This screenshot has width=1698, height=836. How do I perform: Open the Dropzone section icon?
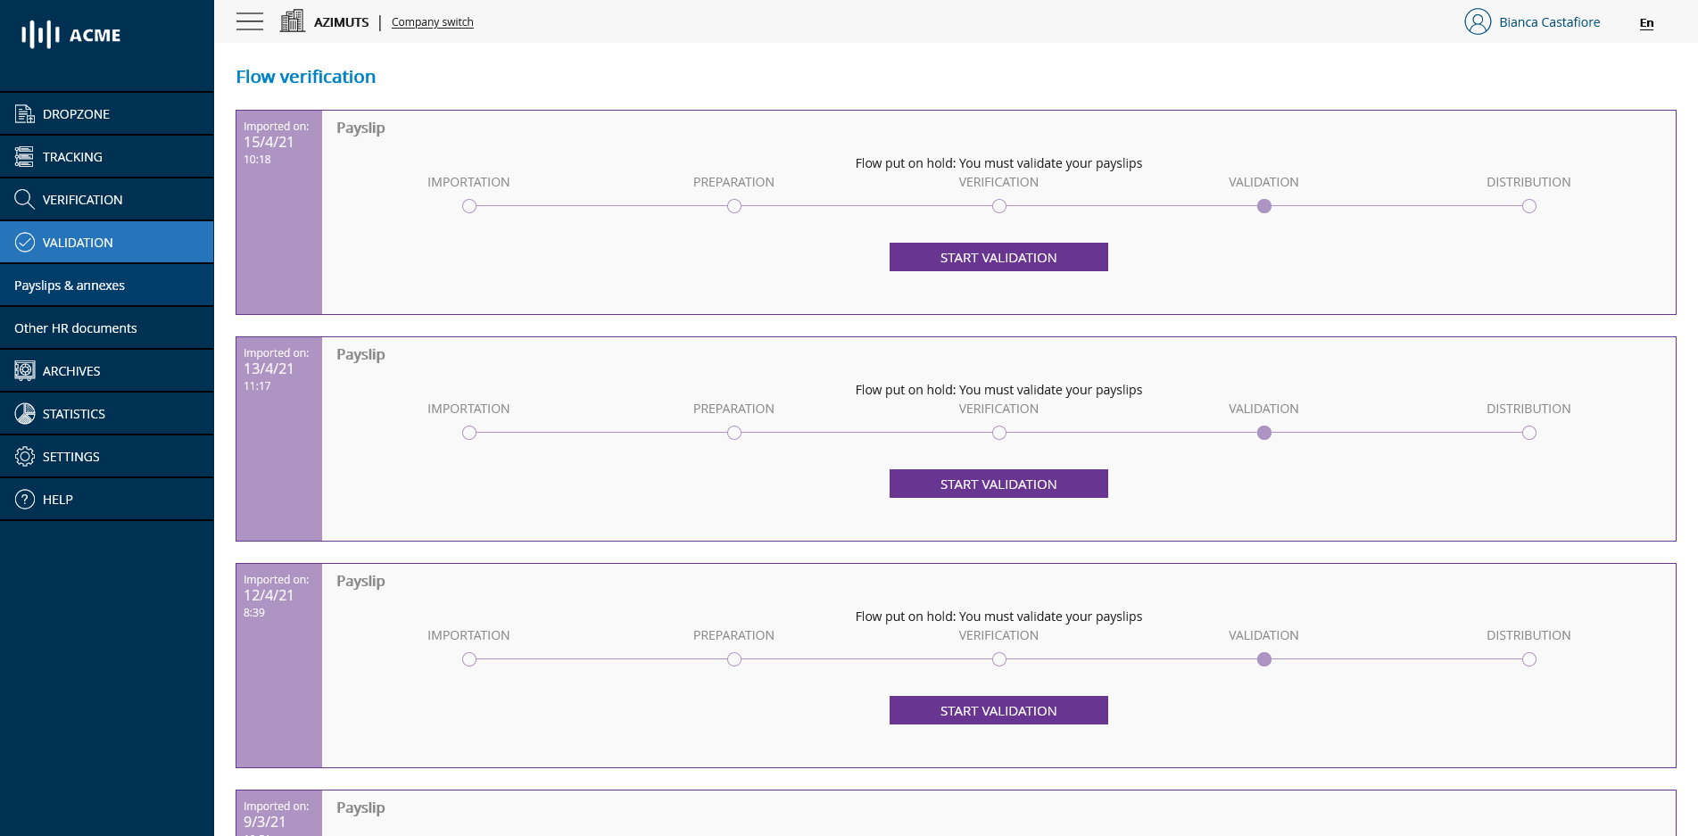(24, 113)
